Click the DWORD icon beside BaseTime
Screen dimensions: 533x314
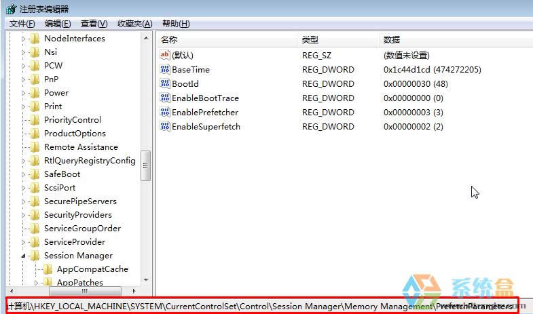[164, 70]
